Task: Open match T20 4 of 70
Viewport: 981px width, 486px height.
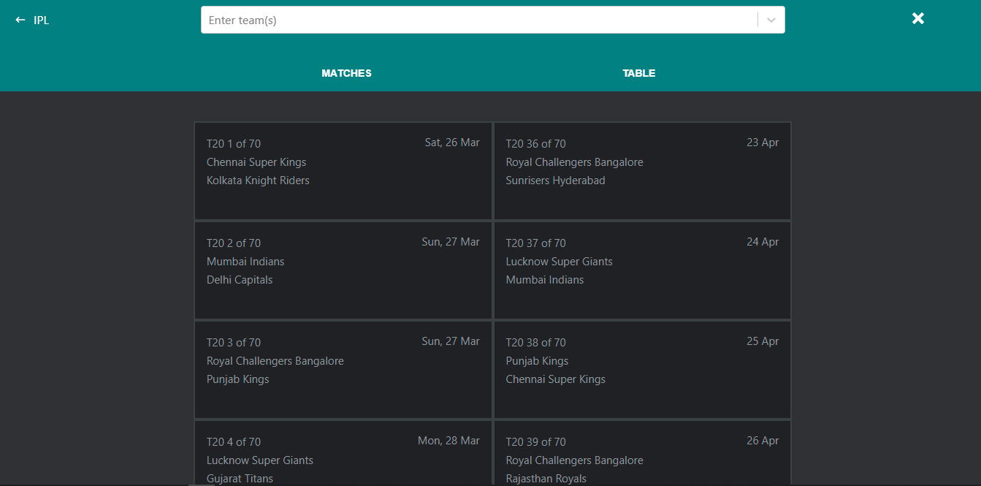Action: point(343,453)
